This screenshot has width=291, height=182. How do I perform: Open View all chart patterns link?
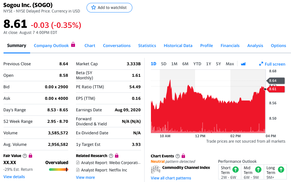171,178
